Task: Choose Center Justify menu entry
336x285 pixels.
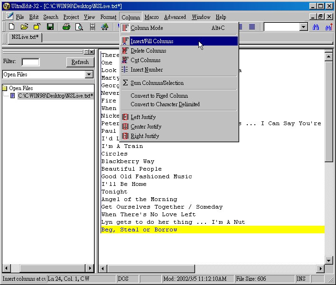Action: (179, 127)
